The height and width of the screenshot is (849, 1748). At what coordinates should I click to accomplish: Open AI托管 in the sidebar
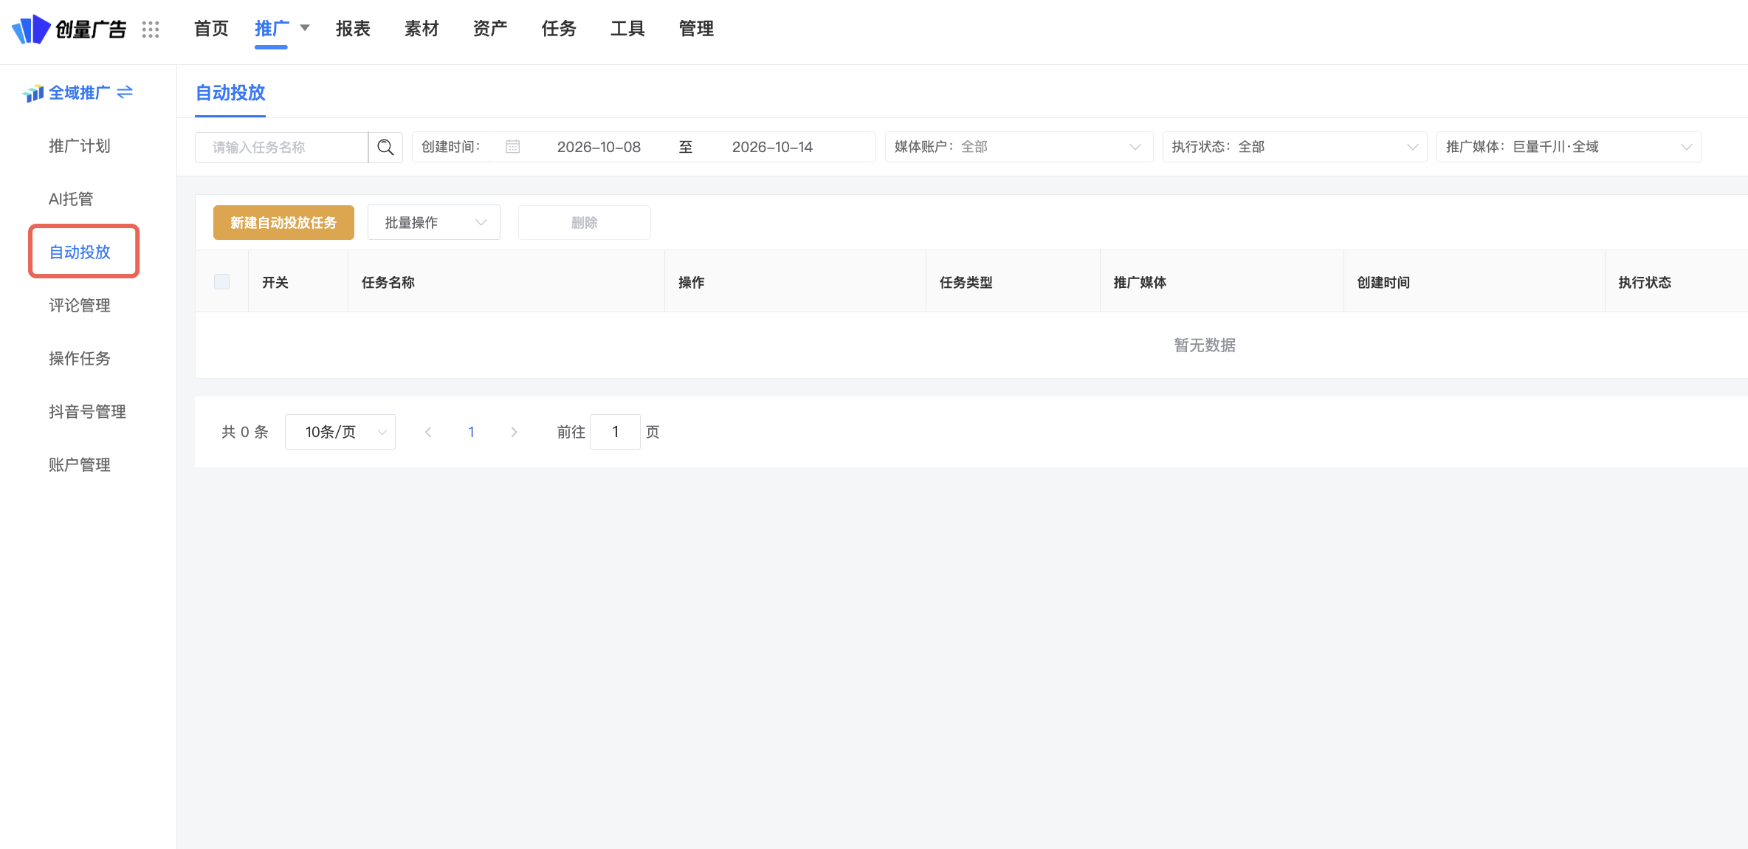pos(71,199)
